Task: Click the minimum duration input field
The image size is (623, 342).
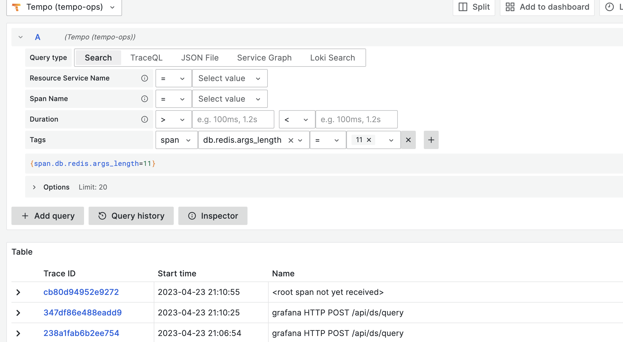Action: (233, 119)
